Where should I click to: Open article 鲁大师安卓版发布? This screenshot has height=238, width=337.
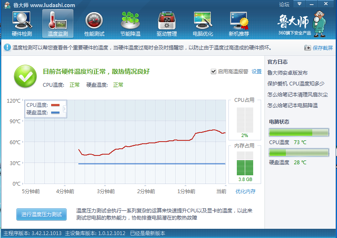tap(287, 72)
